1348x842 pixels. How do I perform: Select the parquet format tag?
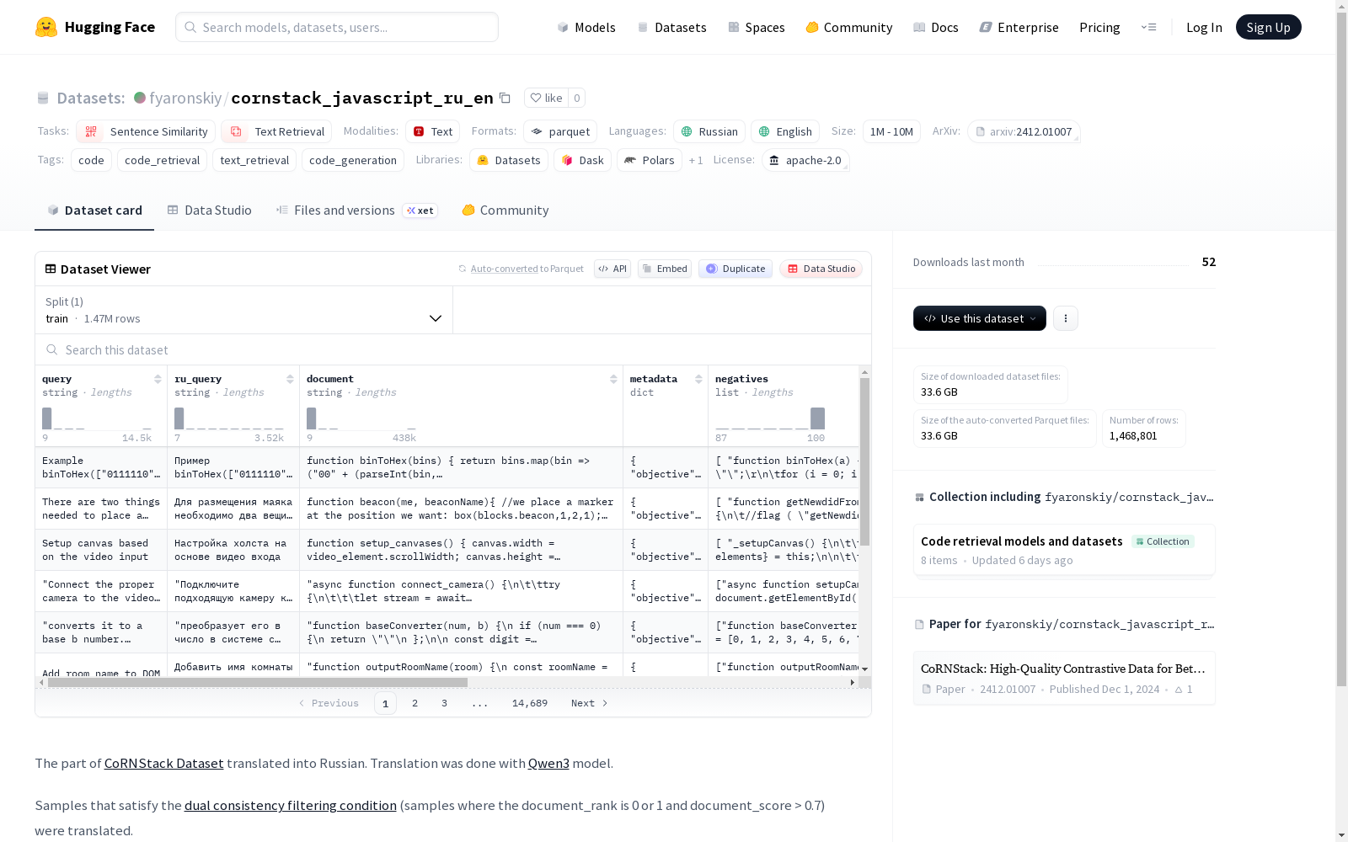560,131
